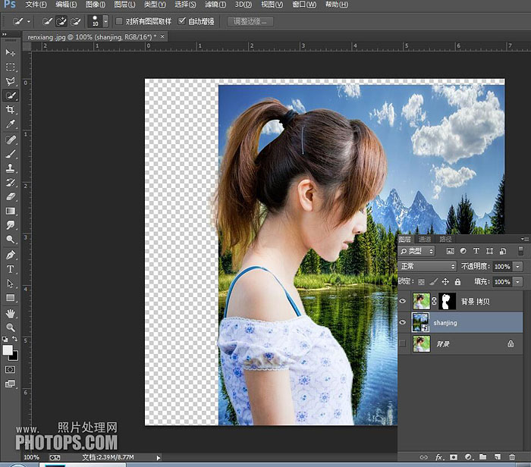531x467 pixels.
Task: Open the status bar info arrow
Action: [x=158, y=458]
